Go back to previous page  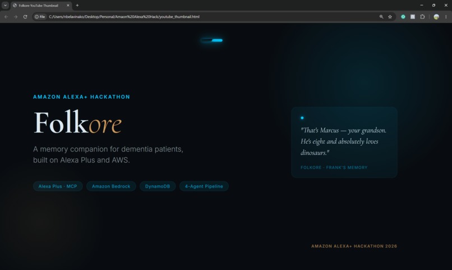pyautogui.click(x=6, y=17)
